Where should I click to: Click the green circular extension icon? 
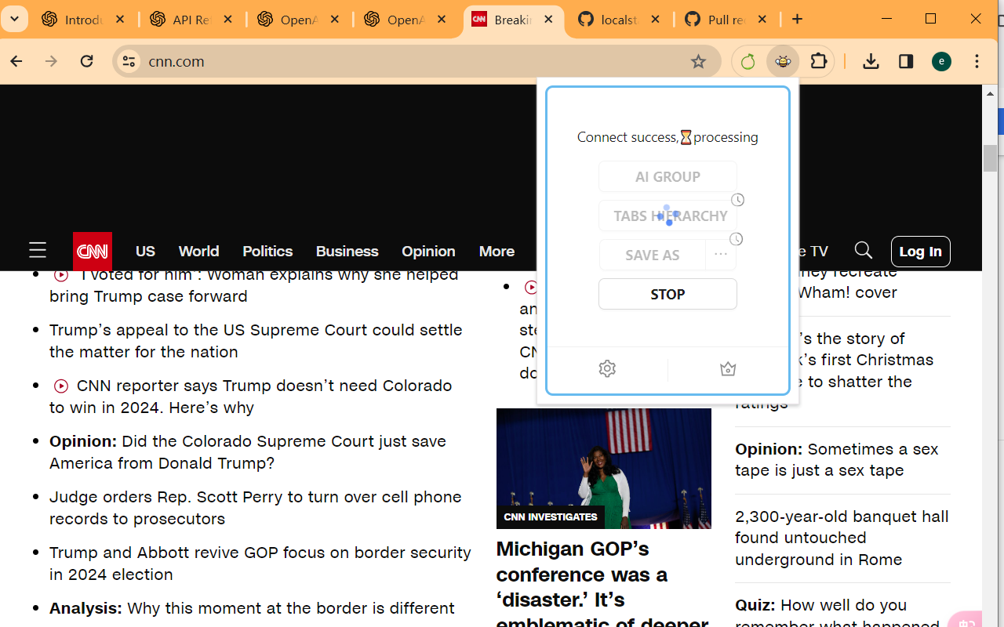pyautogui.click(x=748, y=61)
